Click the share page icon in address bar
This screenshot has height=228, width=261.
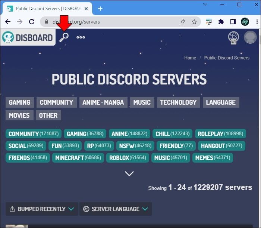click(182, 22)
